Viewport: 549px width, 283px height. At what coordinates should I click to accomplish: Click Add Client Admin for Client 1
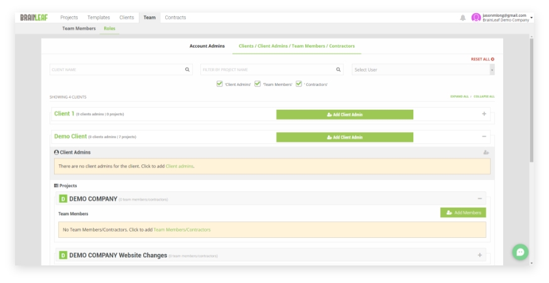click(x=344, y=114)
